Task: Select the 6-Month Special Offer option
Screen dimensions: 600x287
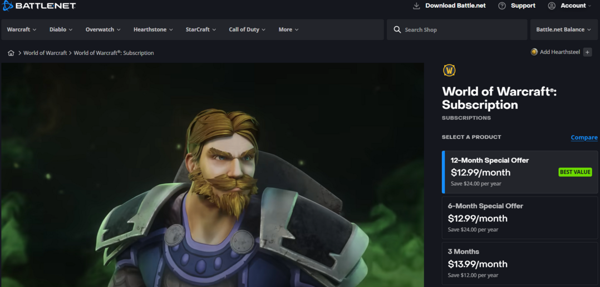Action: click(520, 218)
